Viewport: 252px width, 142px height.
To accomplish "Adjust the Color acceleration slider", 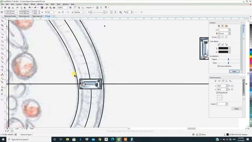I will tap(228, 63).
